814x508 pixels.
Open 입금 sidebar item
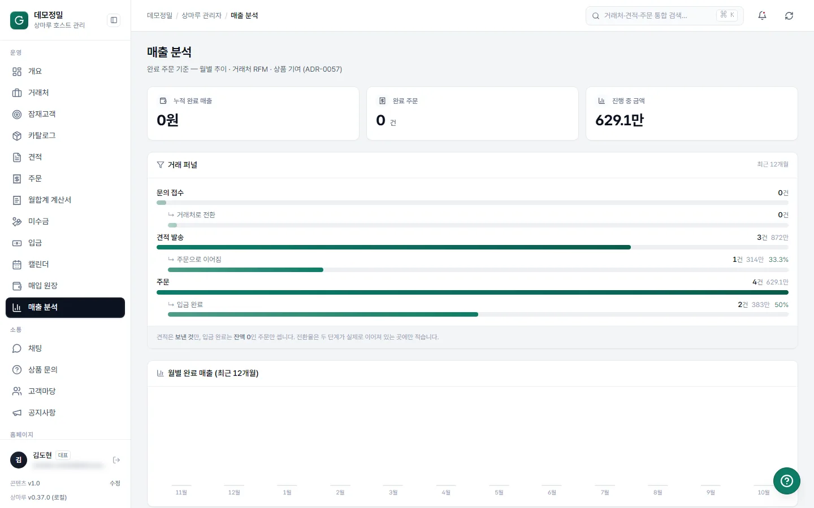pos(65,243)
